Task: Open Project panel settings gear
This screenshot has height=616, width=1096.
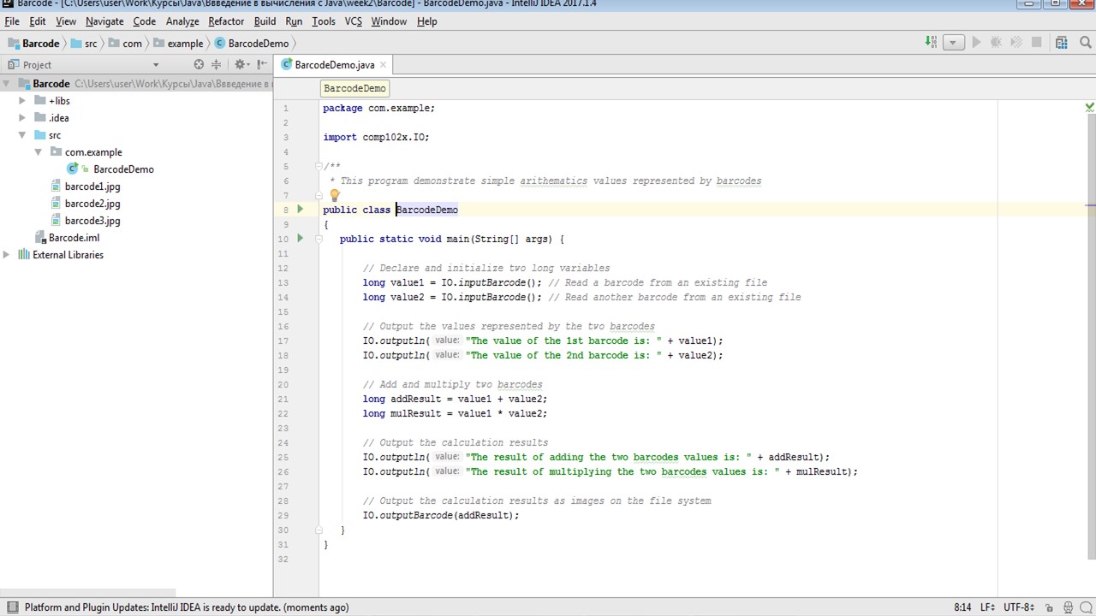Action: pyautogui.click(x=241, y=65)
